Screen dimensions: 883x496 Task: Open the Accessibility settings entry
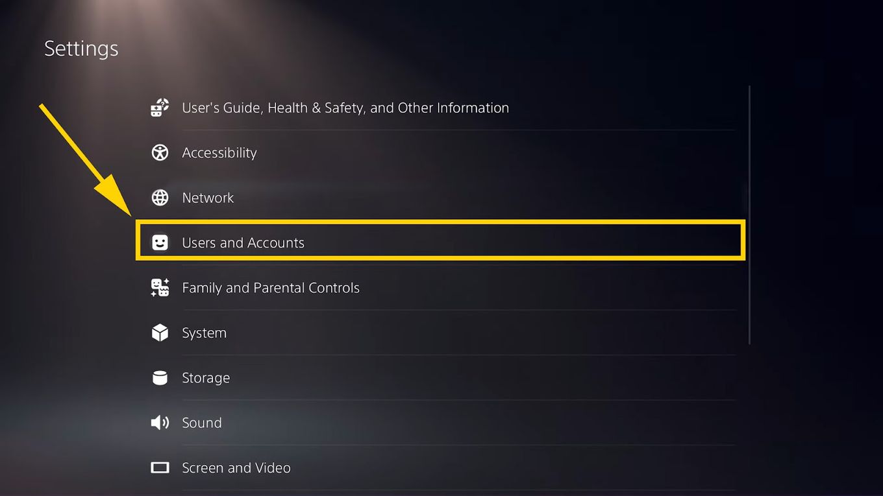tap(219, 152)
